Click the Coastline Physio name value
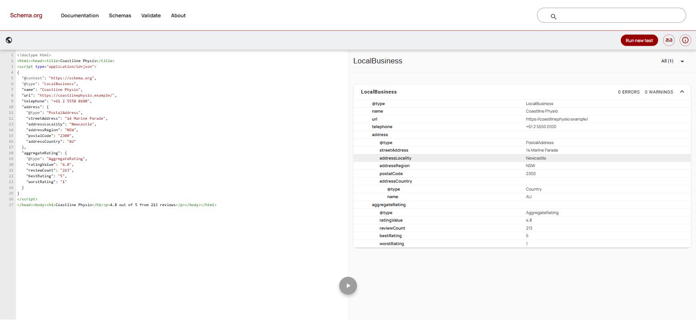This screenshot has height=320, width=696. [542, 111]
